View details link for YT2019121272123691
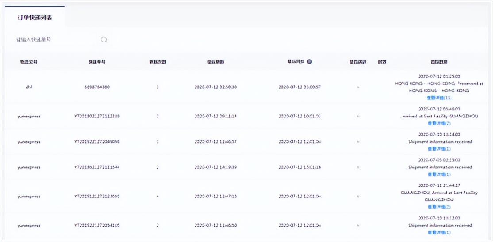Image resolution: width=493 pixels, height=242 pixels. [439, 207]
